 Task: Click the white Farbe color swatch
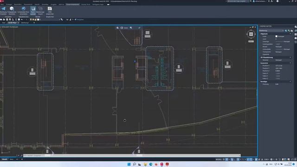point(277,36)
